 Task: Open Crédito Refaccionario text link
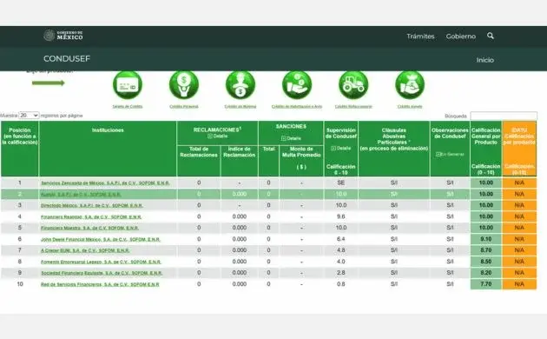(353, 107)
